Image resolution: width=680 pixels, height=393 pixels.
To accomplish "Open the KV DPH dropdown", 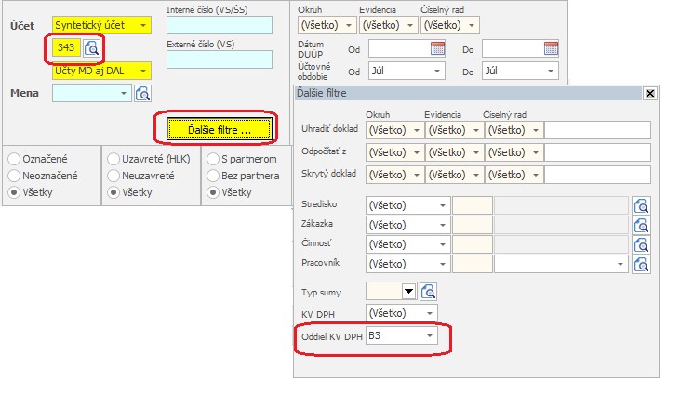I will [428, 313].
